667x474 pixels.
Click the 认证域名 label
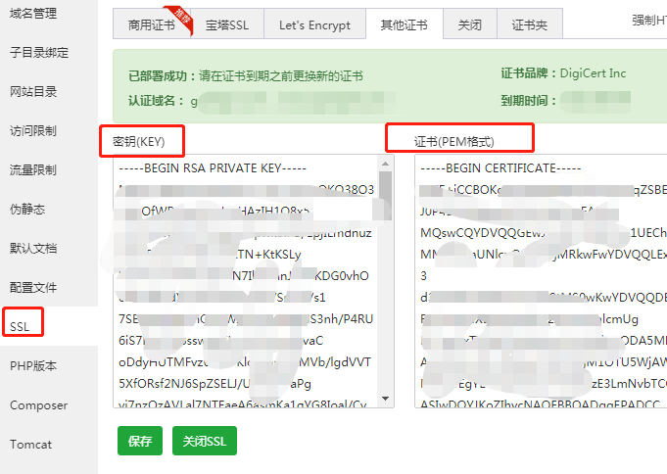[156, 101]
